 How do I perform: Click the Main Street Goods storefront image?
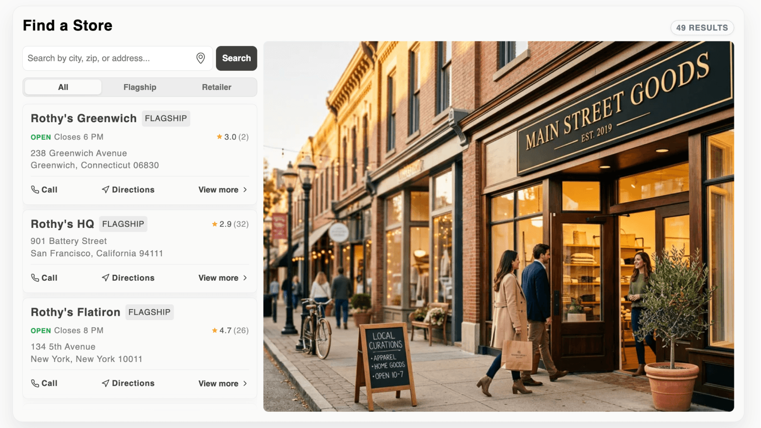498,226
